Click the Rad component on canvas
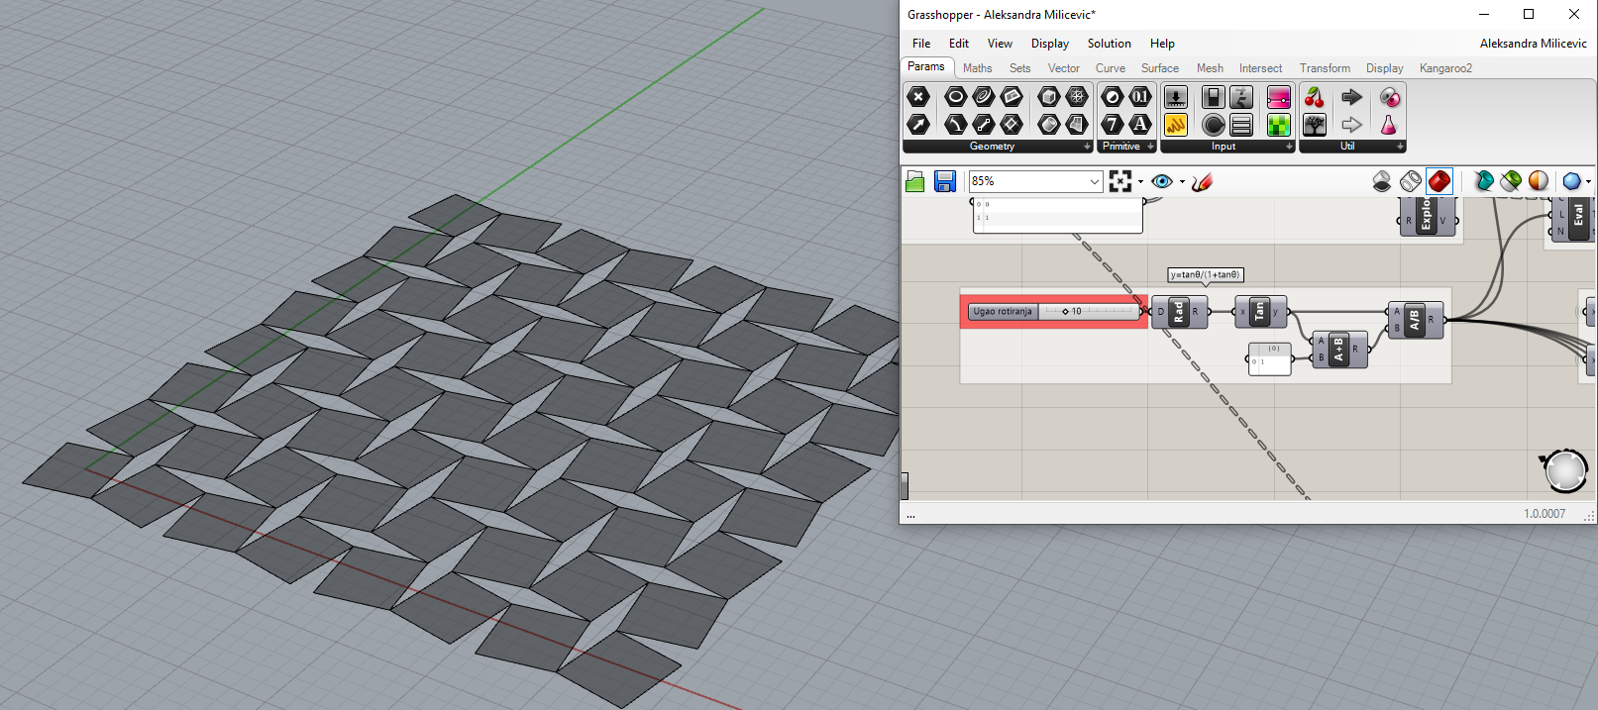1598x710 pixels. (1179, 312)
